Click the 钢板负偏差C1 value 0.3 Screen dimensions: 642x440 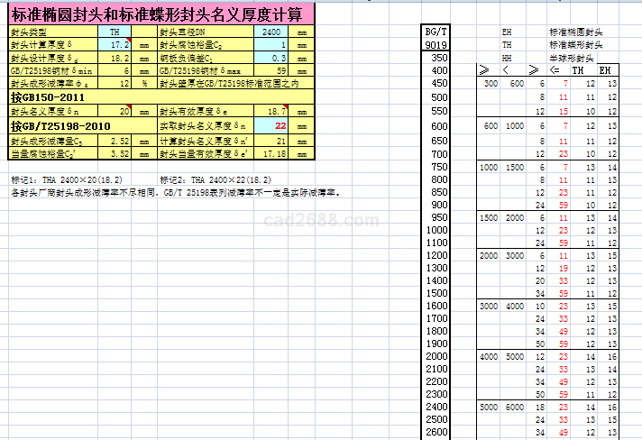[x=270, y=57]
